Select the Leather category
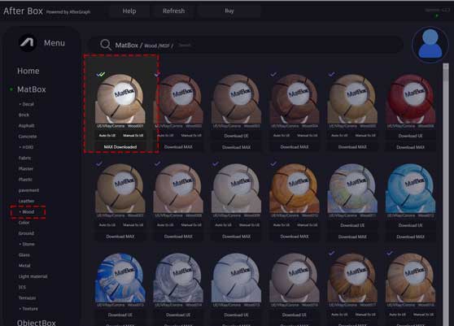Screen dimensions: 454x326 26,201
